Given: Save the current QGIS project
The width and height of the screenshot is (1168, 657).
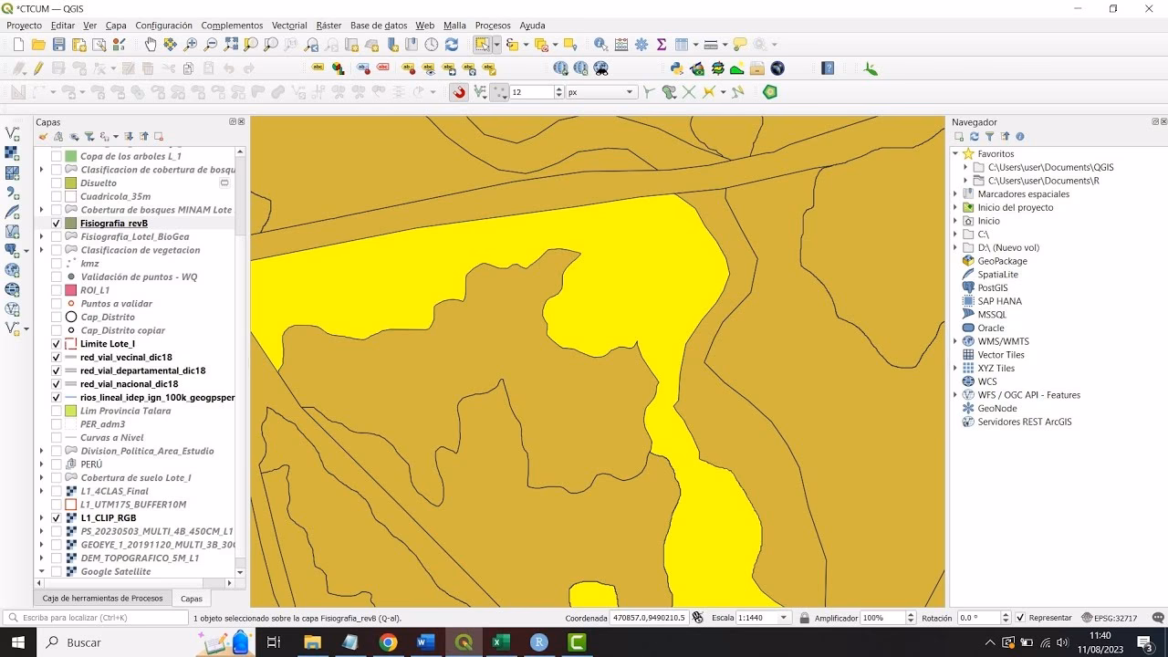Looking at the screenshot, I should tap(60, 43).
